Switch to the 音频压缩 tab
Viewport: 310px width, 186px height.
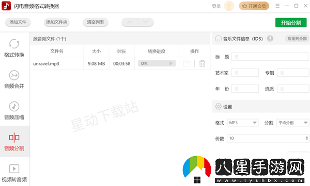point(14,111)
